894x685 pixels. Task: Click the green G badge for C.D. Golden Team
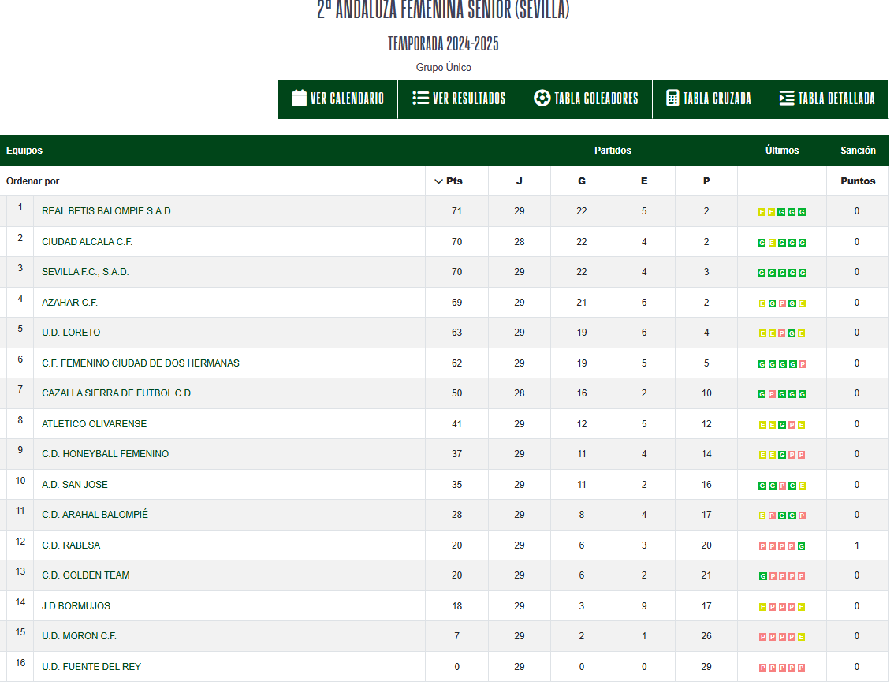762,577
